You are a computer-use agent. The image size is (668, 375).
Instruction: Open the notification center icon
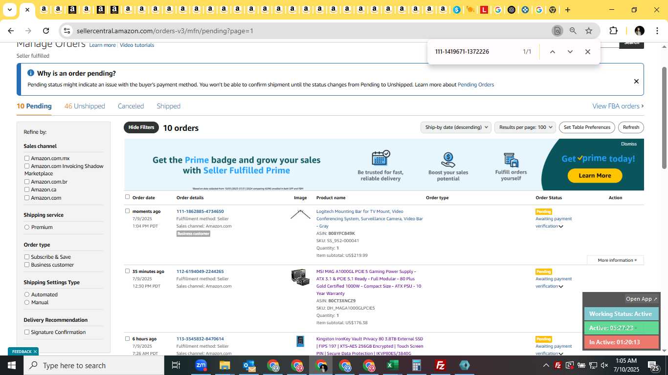click(654, 365)
